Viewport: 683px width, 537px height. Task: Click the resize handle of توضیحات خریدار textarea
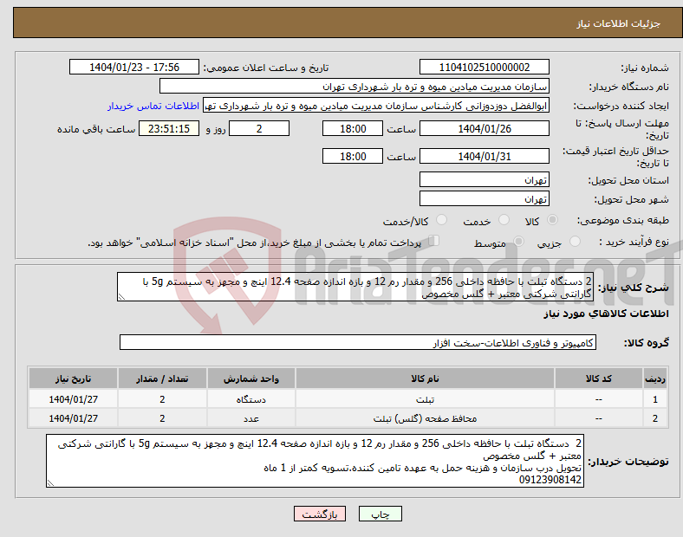[50, 483]
